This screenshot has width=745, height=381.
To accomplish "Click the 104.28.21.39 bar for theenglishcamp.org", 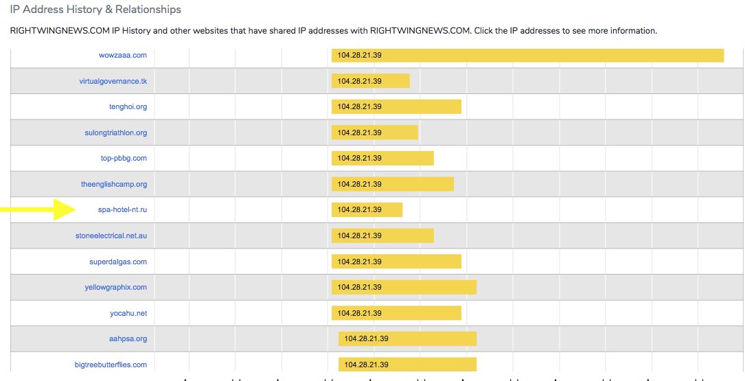I will [393, 185].
